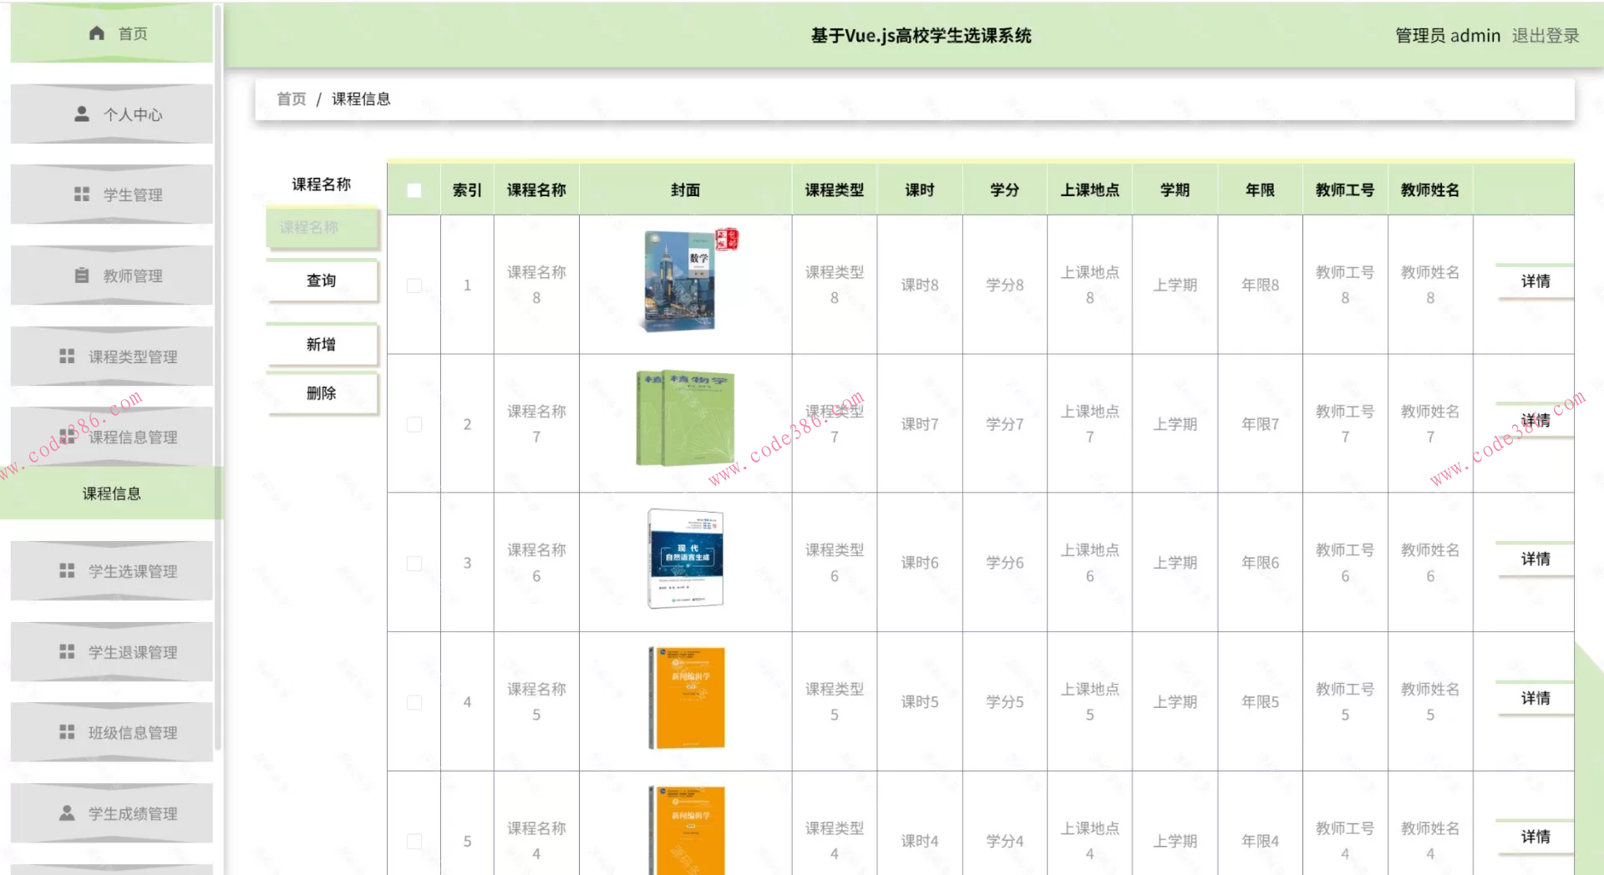Click 删除 to delete selected courses

(322, 392)
